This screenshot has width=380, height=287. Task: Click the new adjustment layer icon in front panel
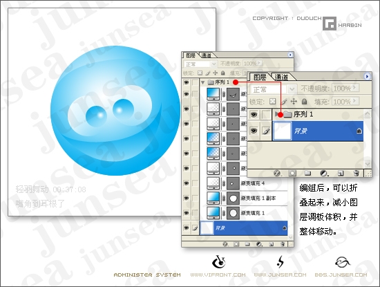pyautogui.click(x=324, y=173)
